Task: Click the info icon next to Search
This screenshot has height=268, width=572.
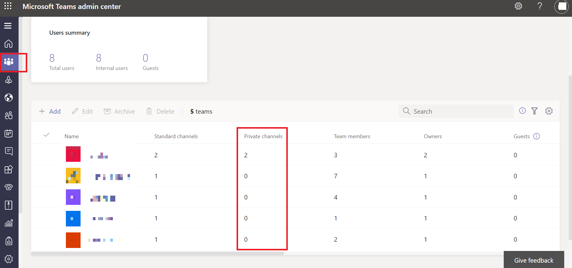Action: click(522, 111)
